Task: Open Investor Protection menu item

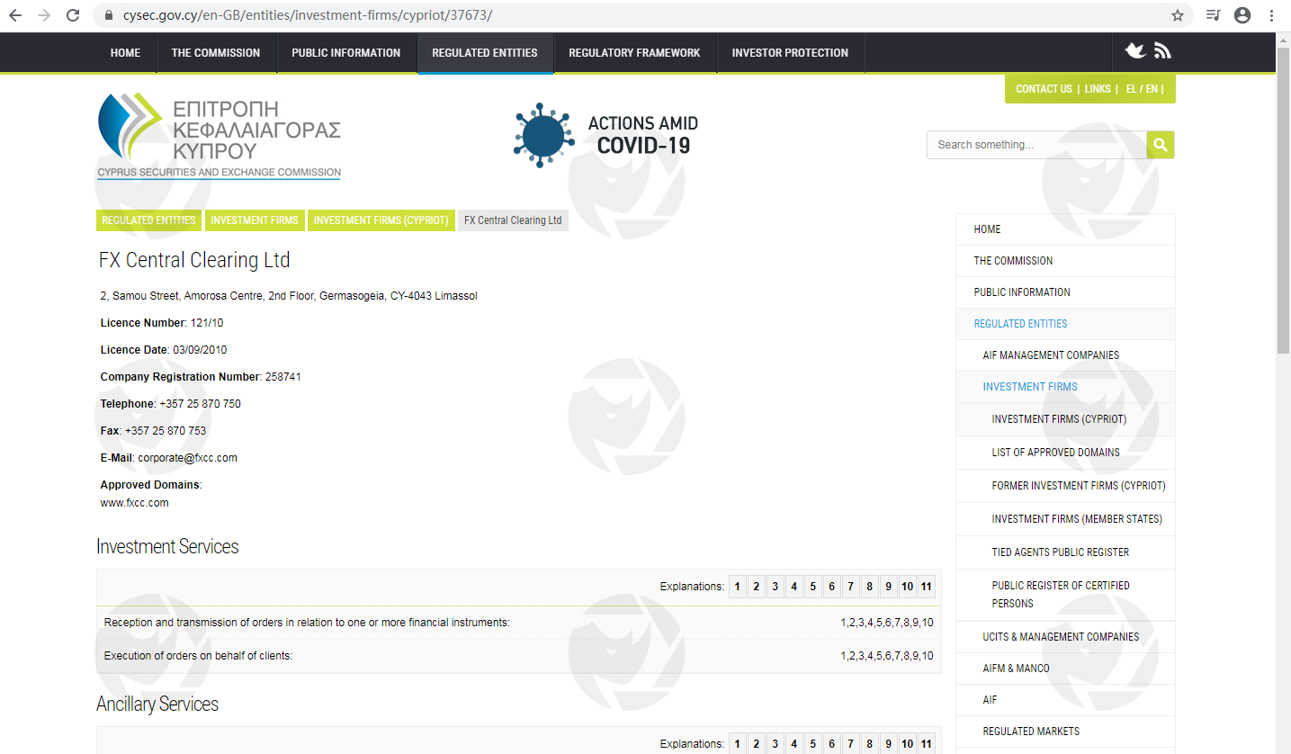Action: tap(790, 53)
